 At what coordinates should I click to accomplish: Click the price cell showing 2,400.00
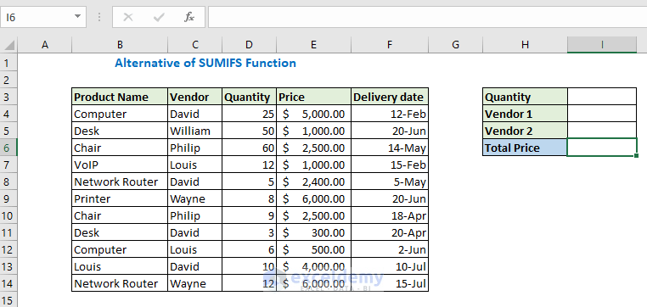pyautogui.click(x=313, y=181)
